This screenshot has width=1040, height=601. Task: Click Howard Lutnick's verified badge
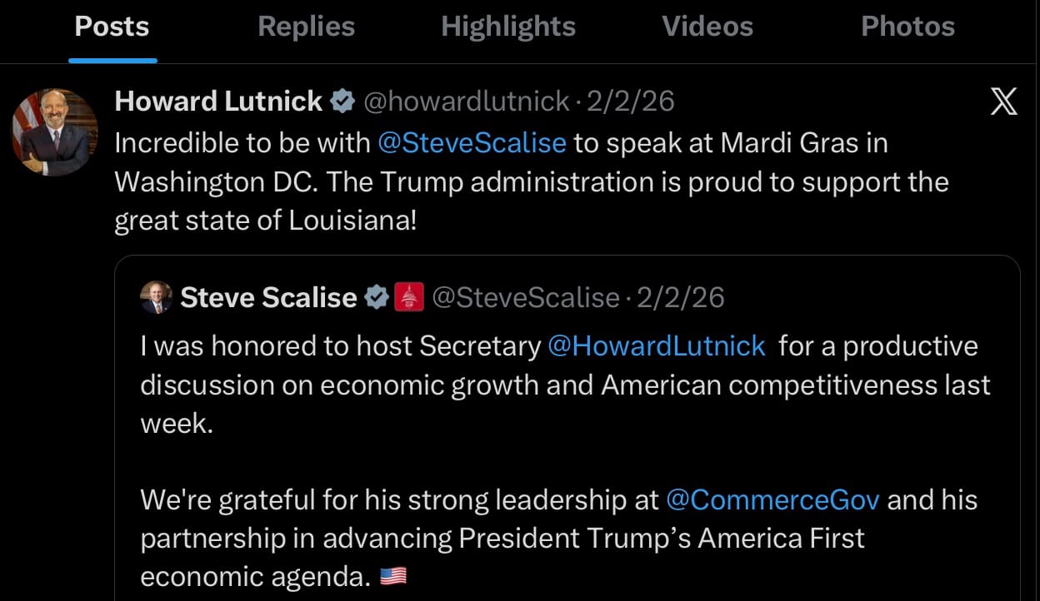[342, 102]
